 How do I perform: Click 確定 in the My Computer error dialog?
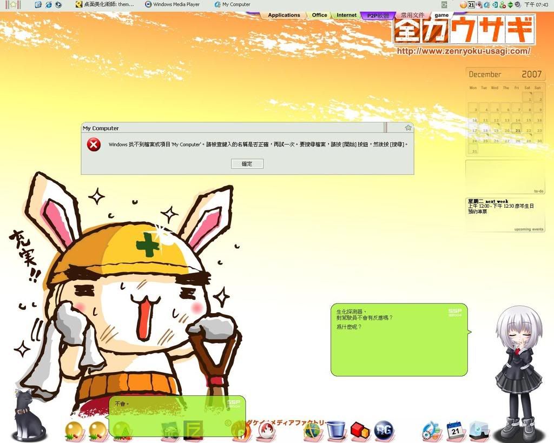click(x=247, y=163)
